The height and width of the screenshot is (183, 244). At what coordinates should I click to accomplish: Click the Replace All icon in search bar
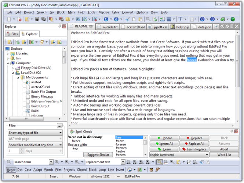click(148, 162)
